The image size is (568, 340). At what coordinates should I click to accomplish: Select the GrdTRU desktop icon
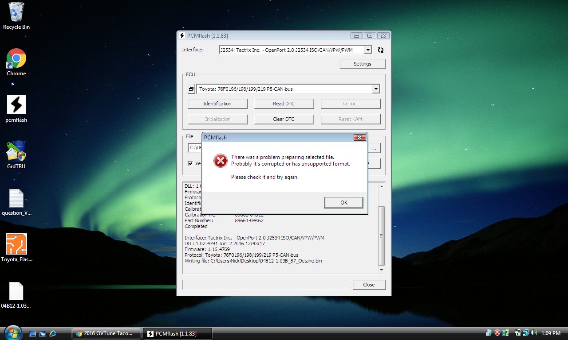click(x=16, y=155)
